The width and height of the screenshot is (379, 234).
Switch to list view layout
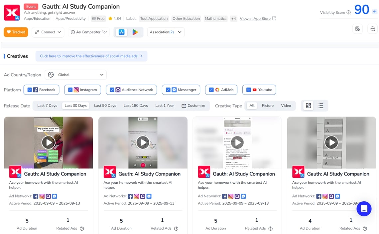321,106
